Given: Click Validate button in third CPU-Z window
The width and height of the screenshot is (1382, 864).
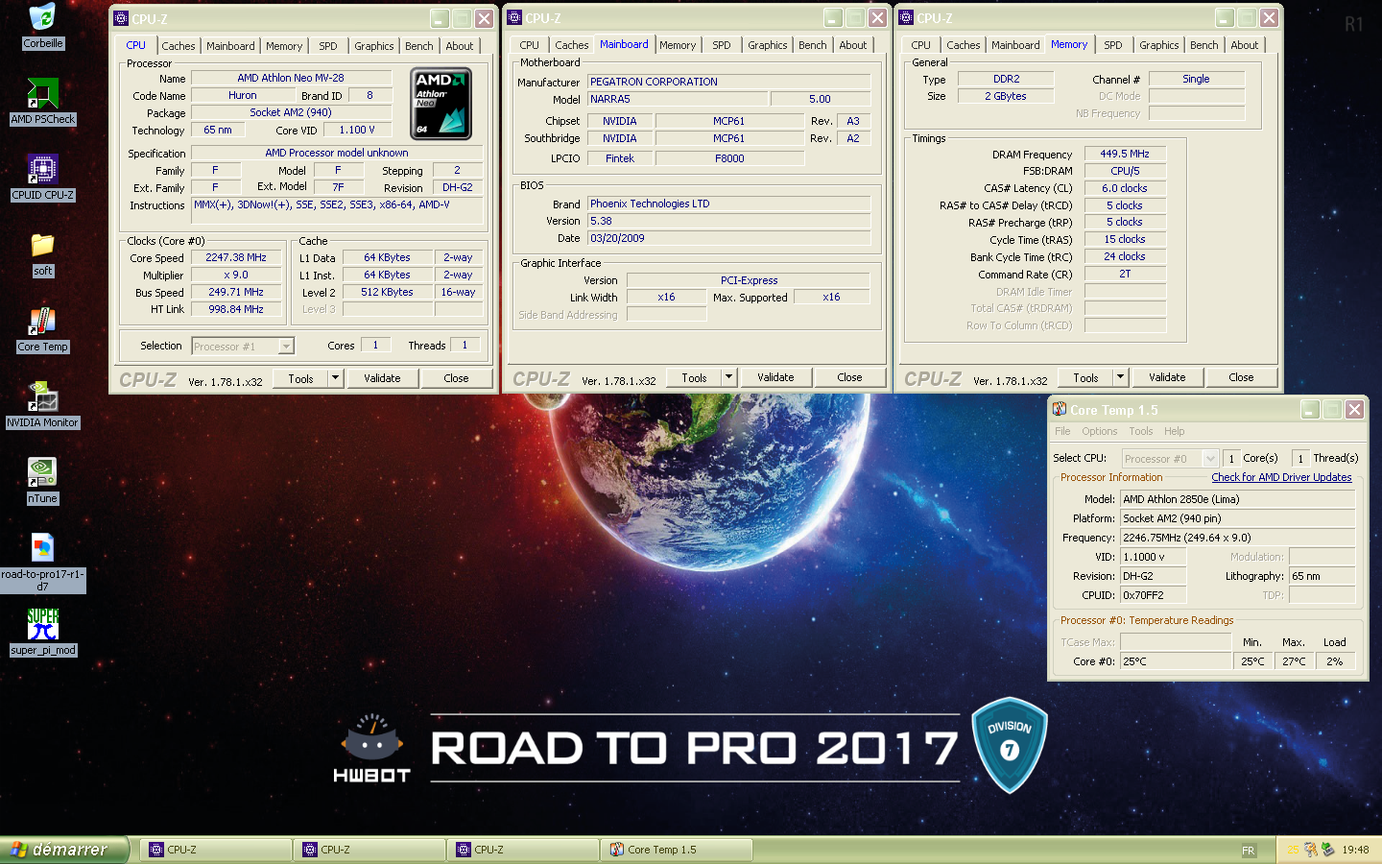Looking at the screenshot, I should click(x=1167, y=377).
